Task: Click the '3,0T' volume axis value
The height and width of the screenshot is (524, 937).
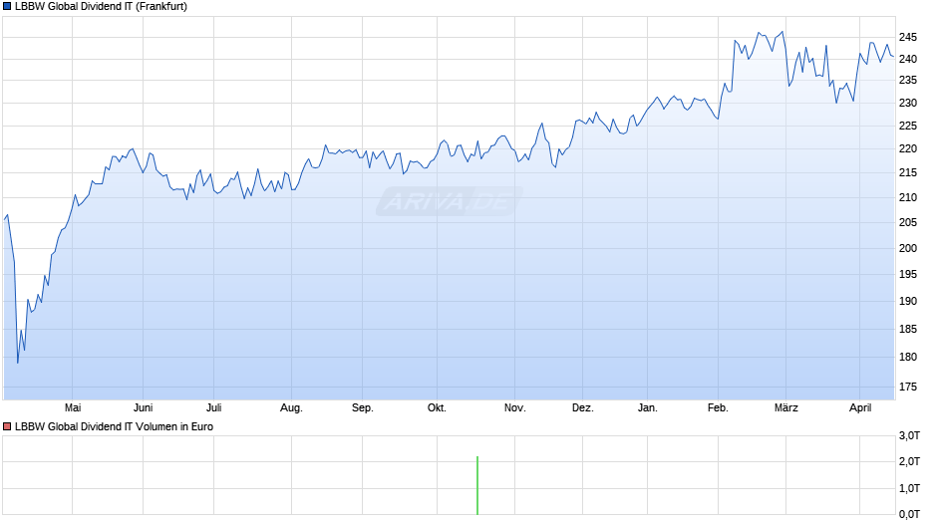Action: click(x=909, y=435)
